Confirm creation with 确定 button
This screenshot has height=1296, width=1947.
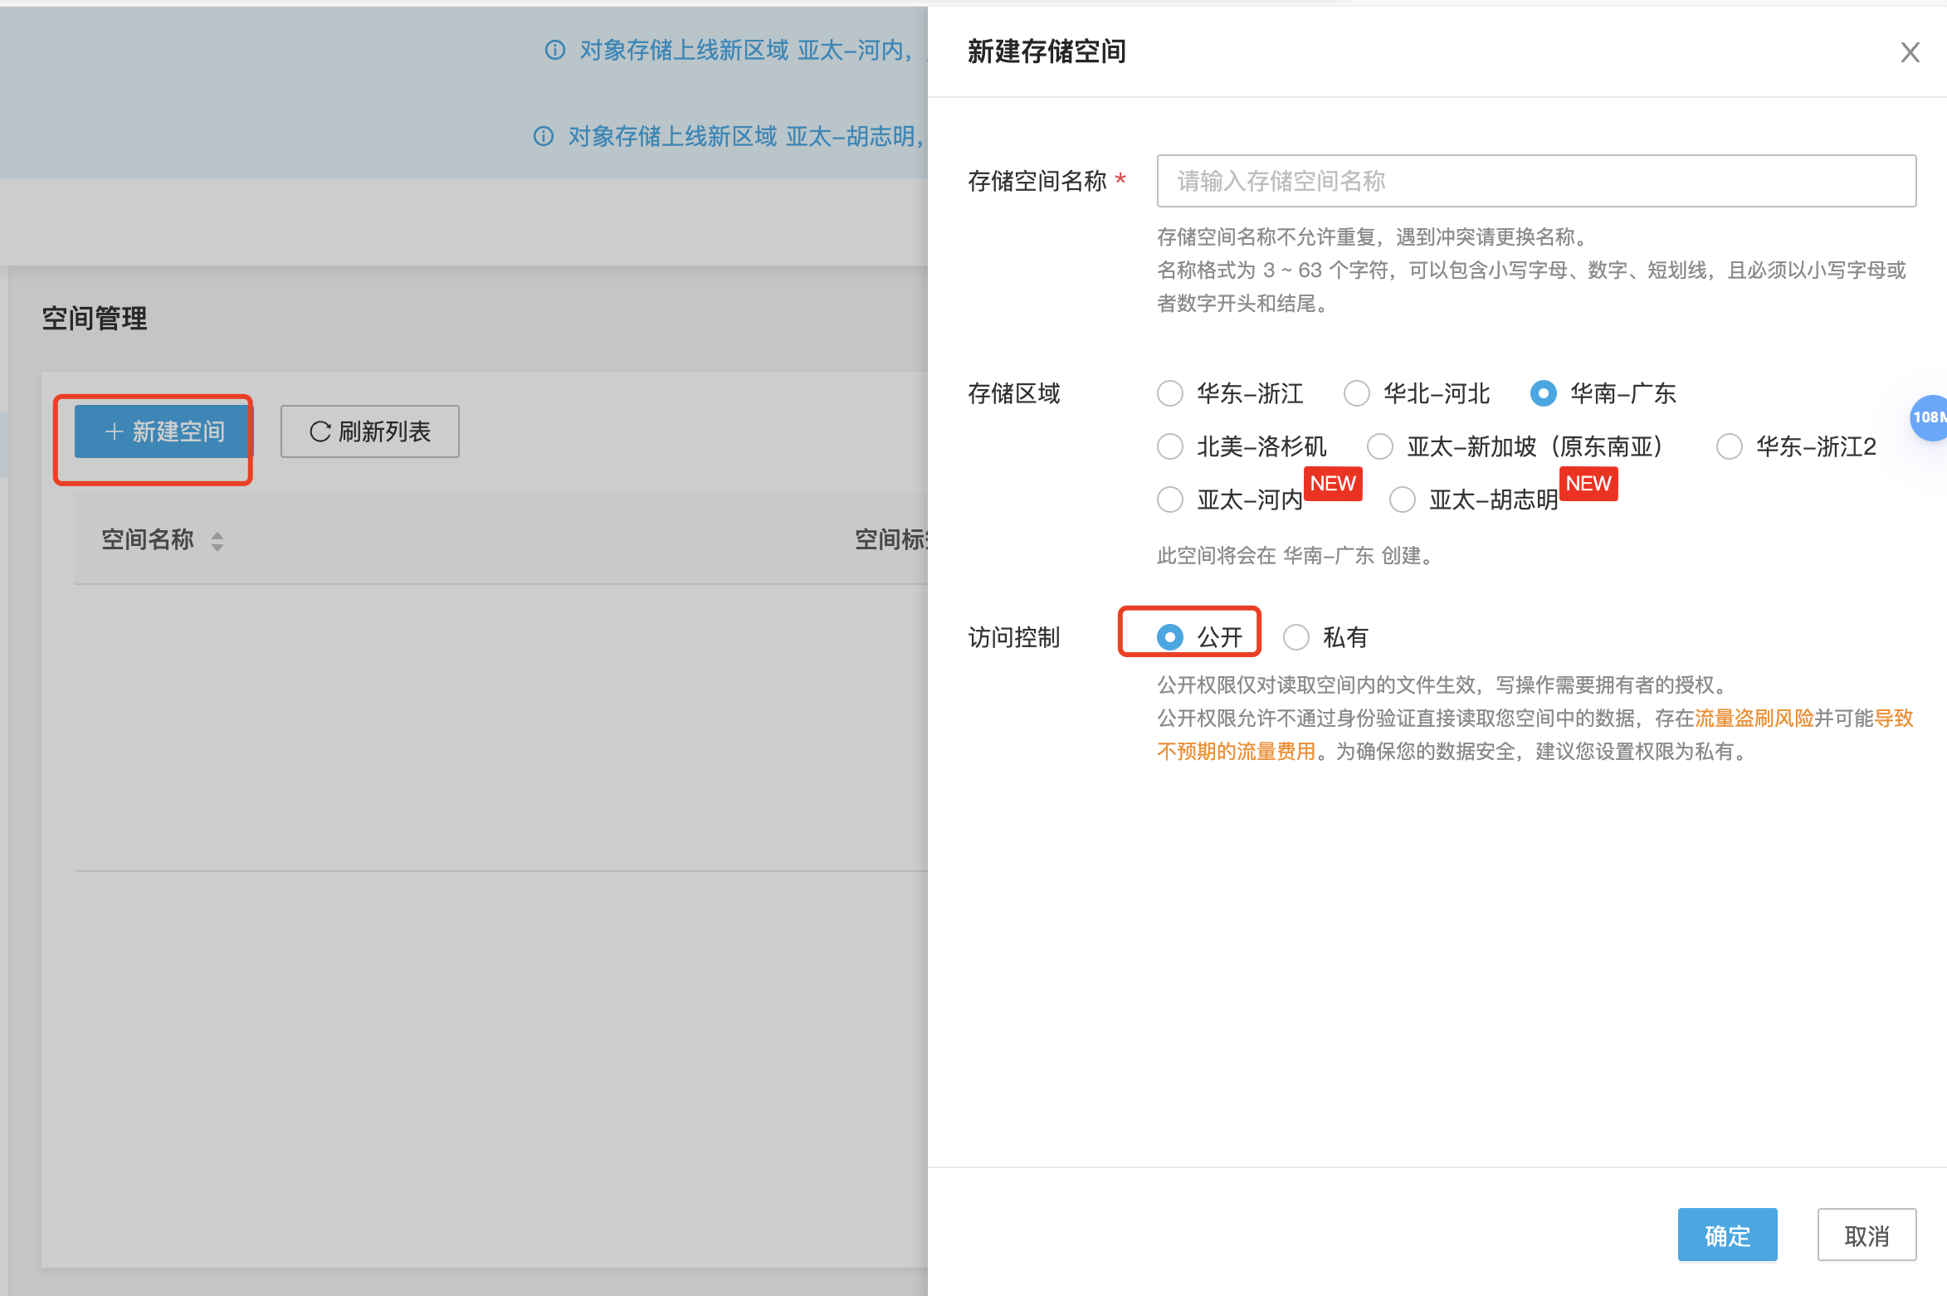tap(1727, 1235)
